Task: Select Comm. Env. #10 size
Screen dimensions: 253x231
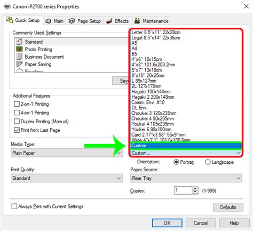Action: click(148, 102)
